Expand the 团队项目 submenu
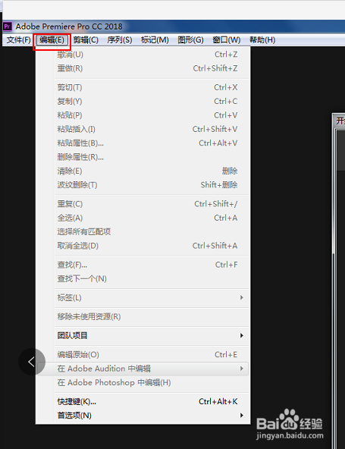Viewport: 345px width, 449px height. (x=143, y=335)
